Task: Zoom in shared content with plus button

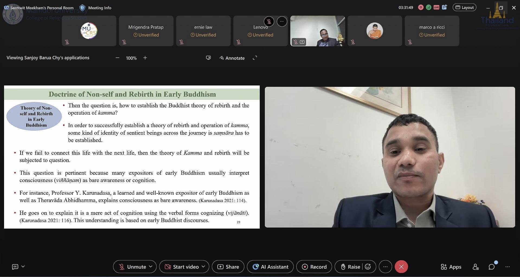Action: coord(145,58)
